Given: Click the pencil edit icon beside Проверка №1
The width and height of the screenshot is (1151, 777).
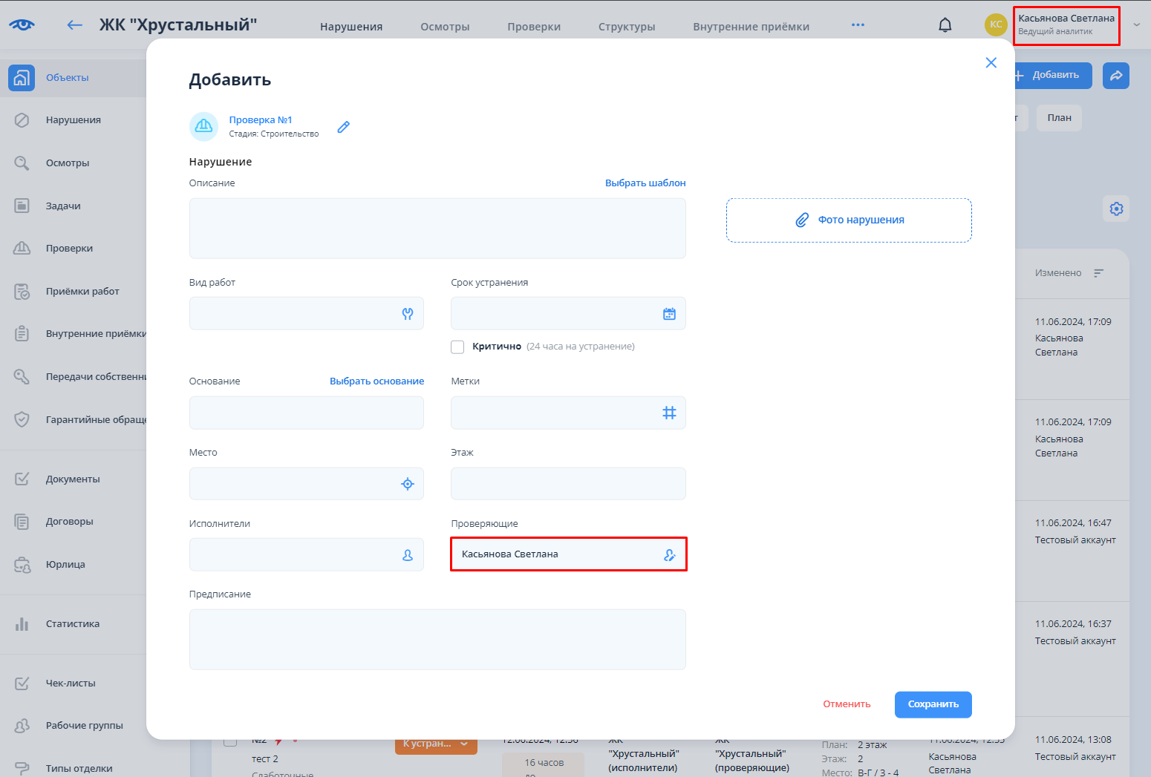Looking at the screenshot, I should [x=343, y=127].
